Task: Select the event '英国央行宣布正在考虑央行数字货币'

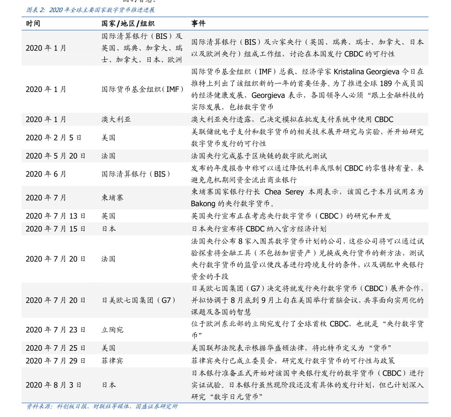Action: click(x=291, y=216)
